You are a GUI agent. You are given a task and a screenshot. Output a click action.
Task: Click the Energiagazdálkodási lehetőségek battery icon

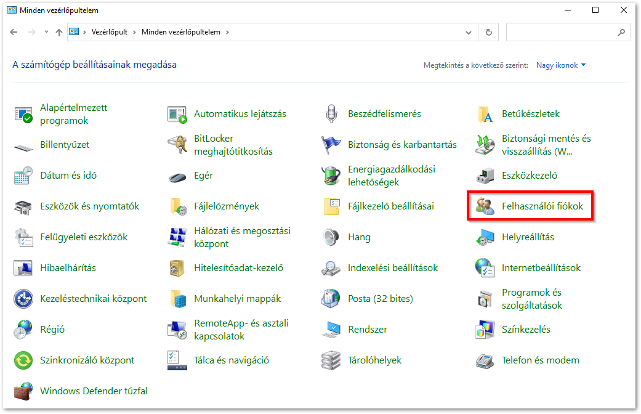(x=331, y=176)
